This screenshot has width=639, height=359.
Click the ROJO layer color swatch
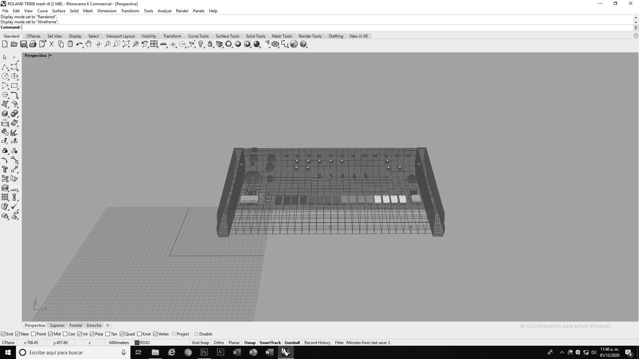137,343
